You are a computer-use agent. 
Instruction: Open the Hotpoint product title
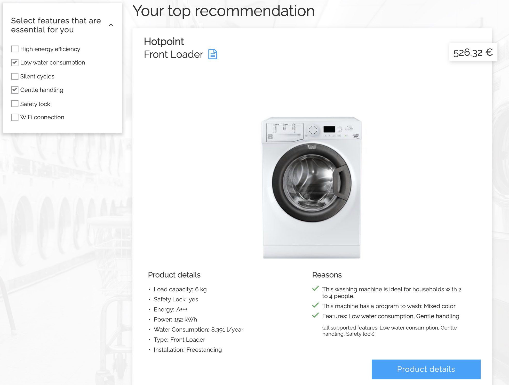coord(164,42)
